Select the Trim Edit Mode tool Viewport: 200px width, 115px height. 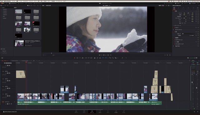(x=77, y=58)
